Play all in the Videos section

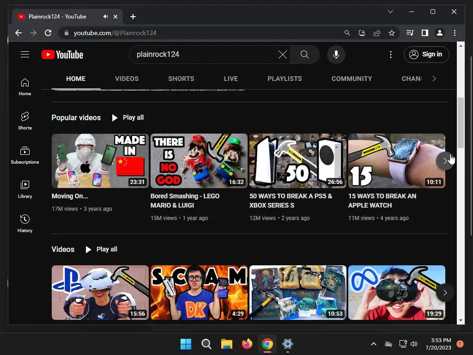pos(101,249)
